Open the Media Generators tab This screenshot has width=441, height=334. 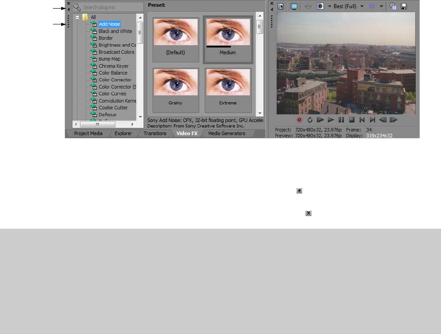(226, 134)
